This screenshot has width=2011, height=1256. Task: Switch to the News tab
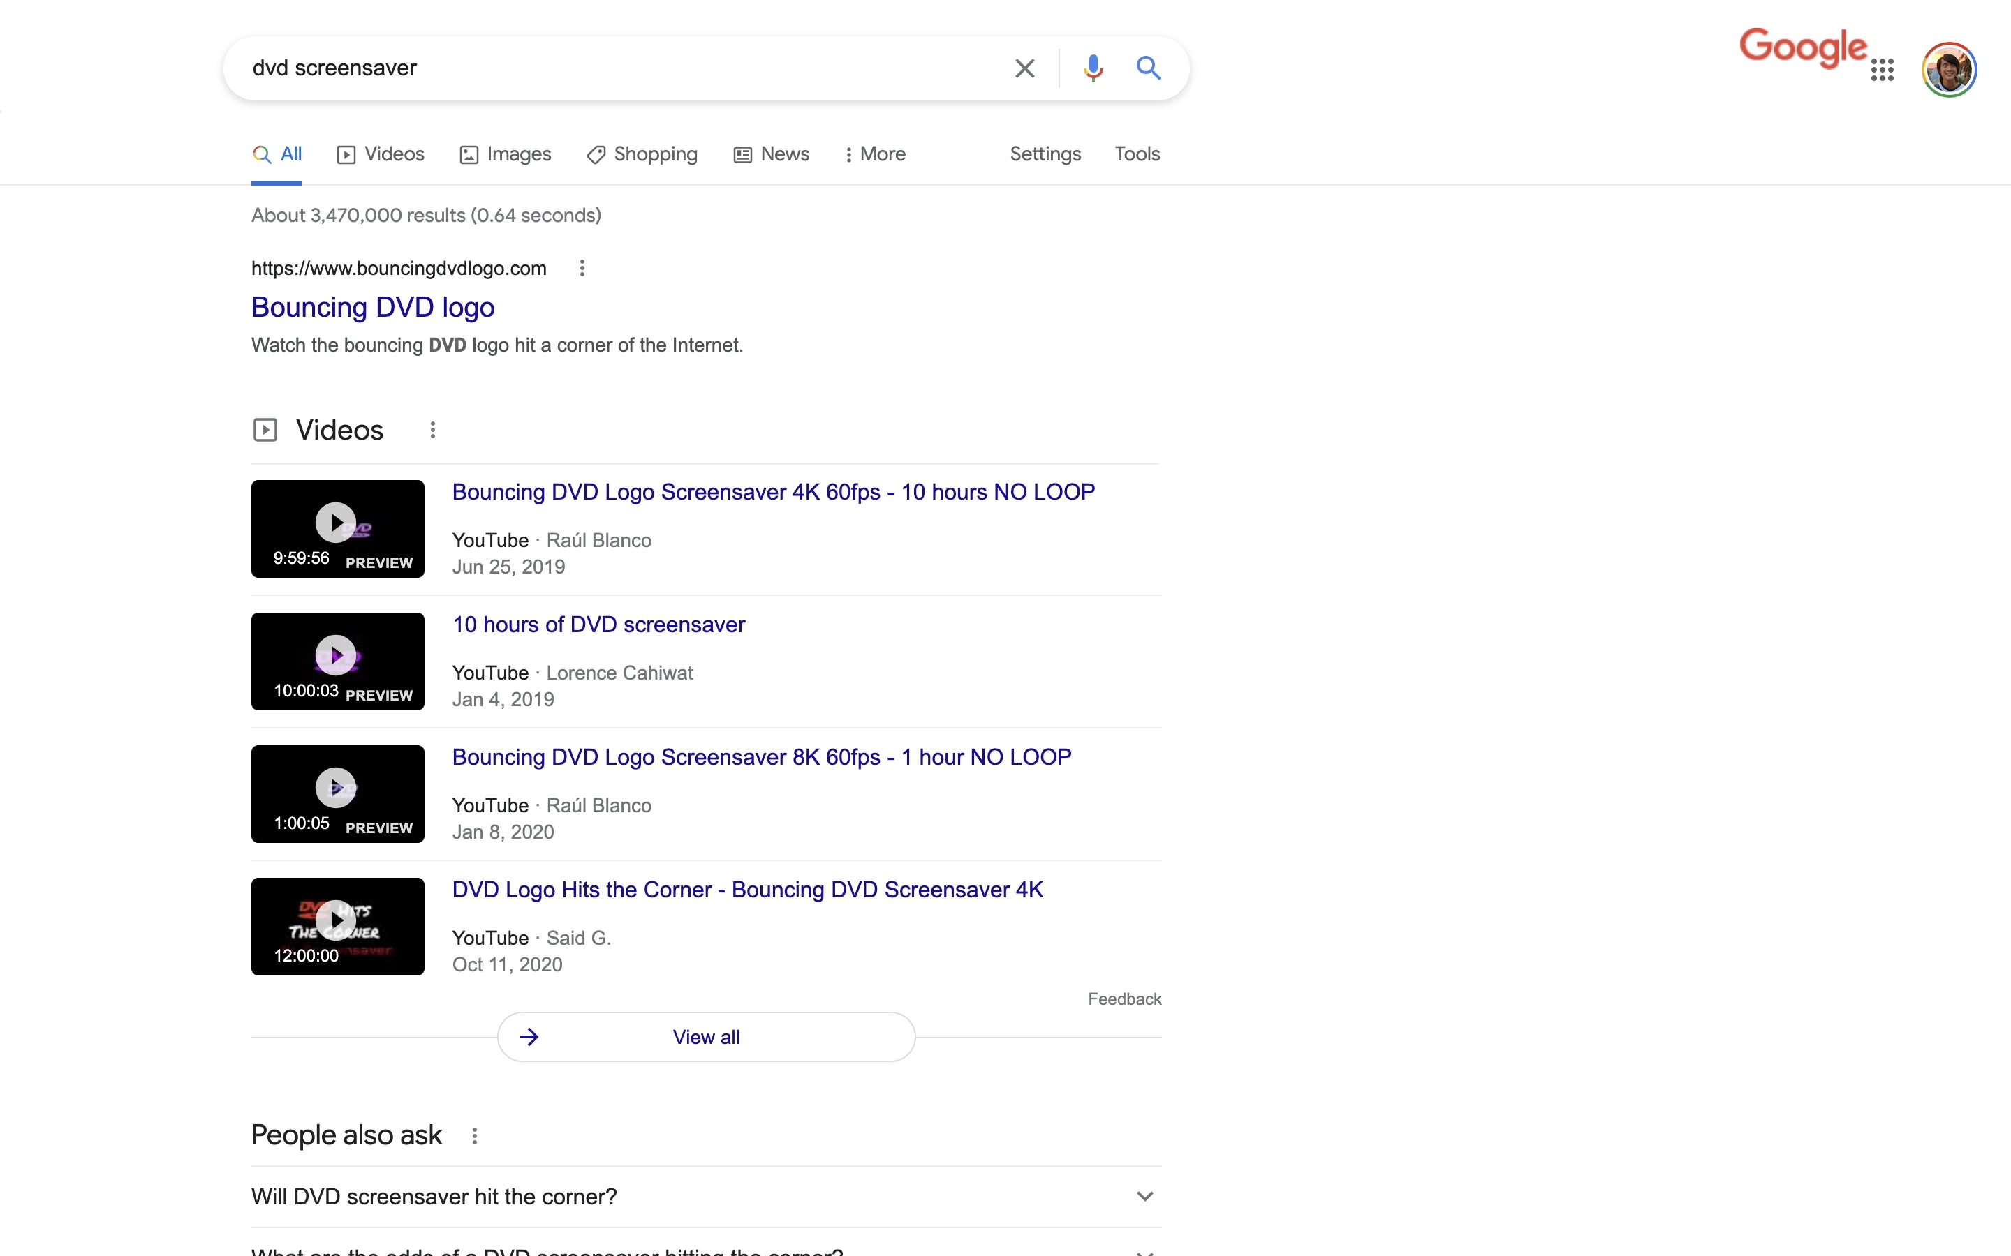(771, 154)
